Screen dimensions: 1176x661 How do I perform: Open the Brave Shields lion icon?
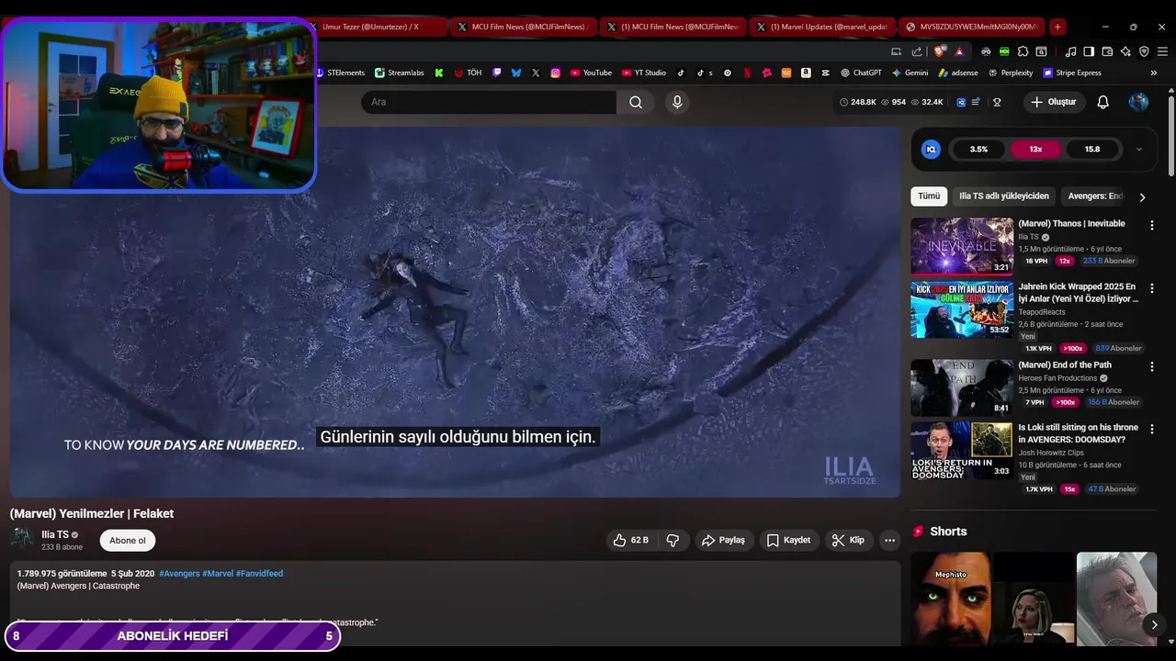pos(938,51)
